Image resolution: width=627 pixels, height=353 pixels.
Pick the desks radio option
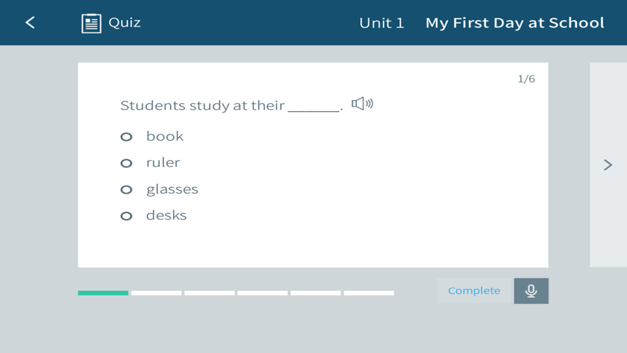point(126,216)
